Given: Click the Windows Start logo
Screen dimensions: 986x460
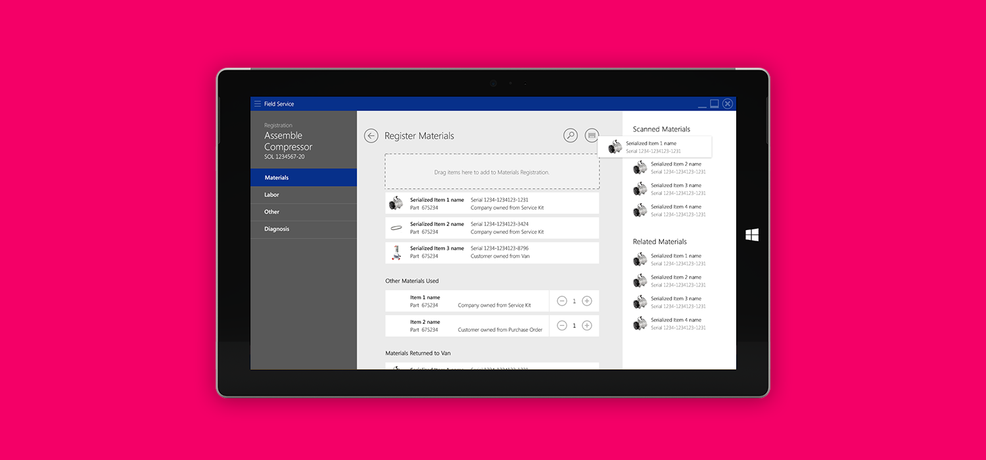Looking at the screenshot, I should 752,234.
